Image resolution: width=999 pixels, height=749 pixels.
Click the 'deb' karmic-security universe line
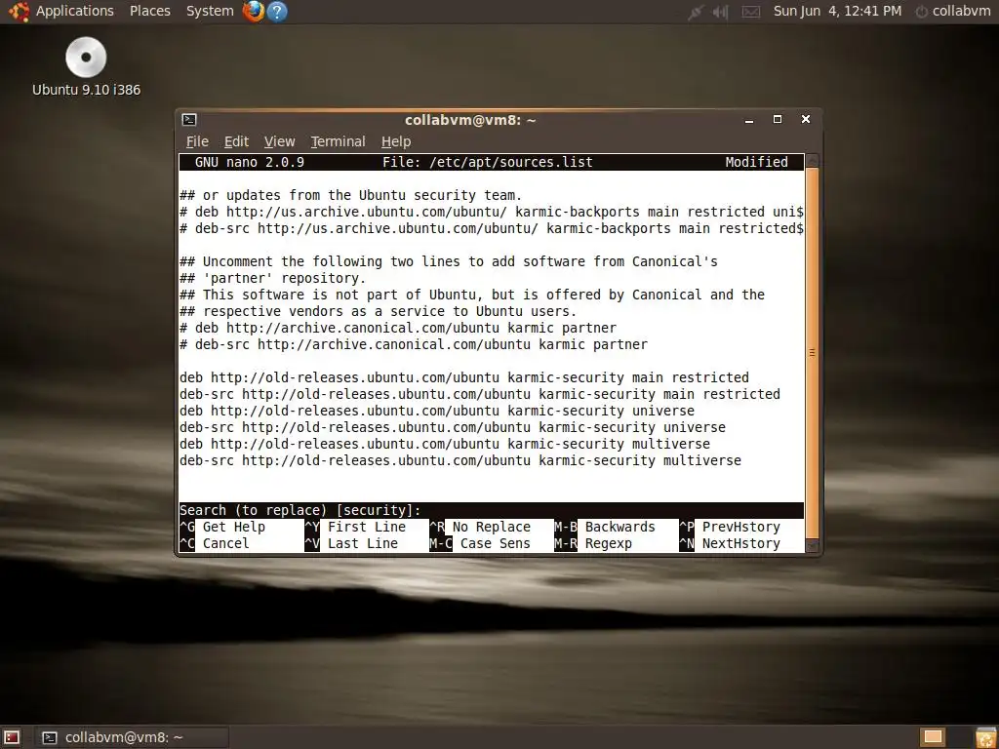(436, 411)
